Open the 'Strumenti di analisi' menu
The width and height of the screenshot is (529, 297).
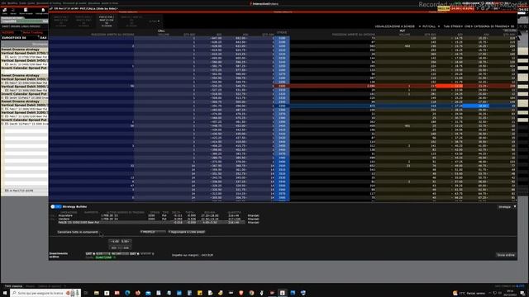coord(74,3)
